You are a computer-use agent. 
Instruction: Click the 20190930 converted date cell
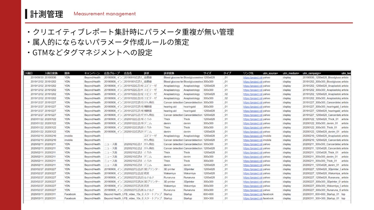click(50, 78)
